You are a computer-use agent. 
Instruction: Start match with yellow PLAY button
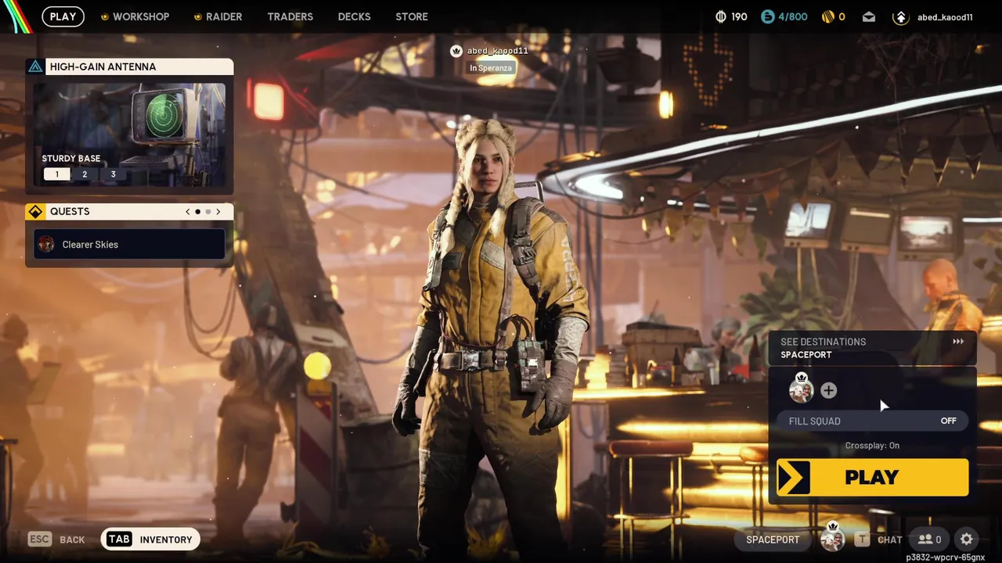click(872, 478)
